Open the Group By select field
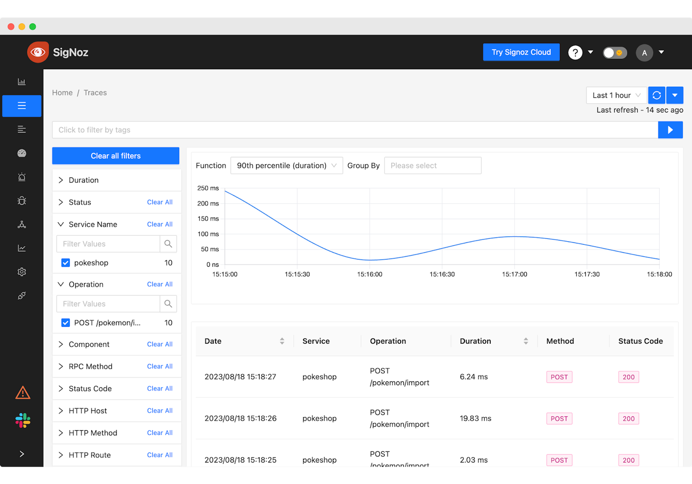Viewport: 692px width, 484px height. point(432,165)
